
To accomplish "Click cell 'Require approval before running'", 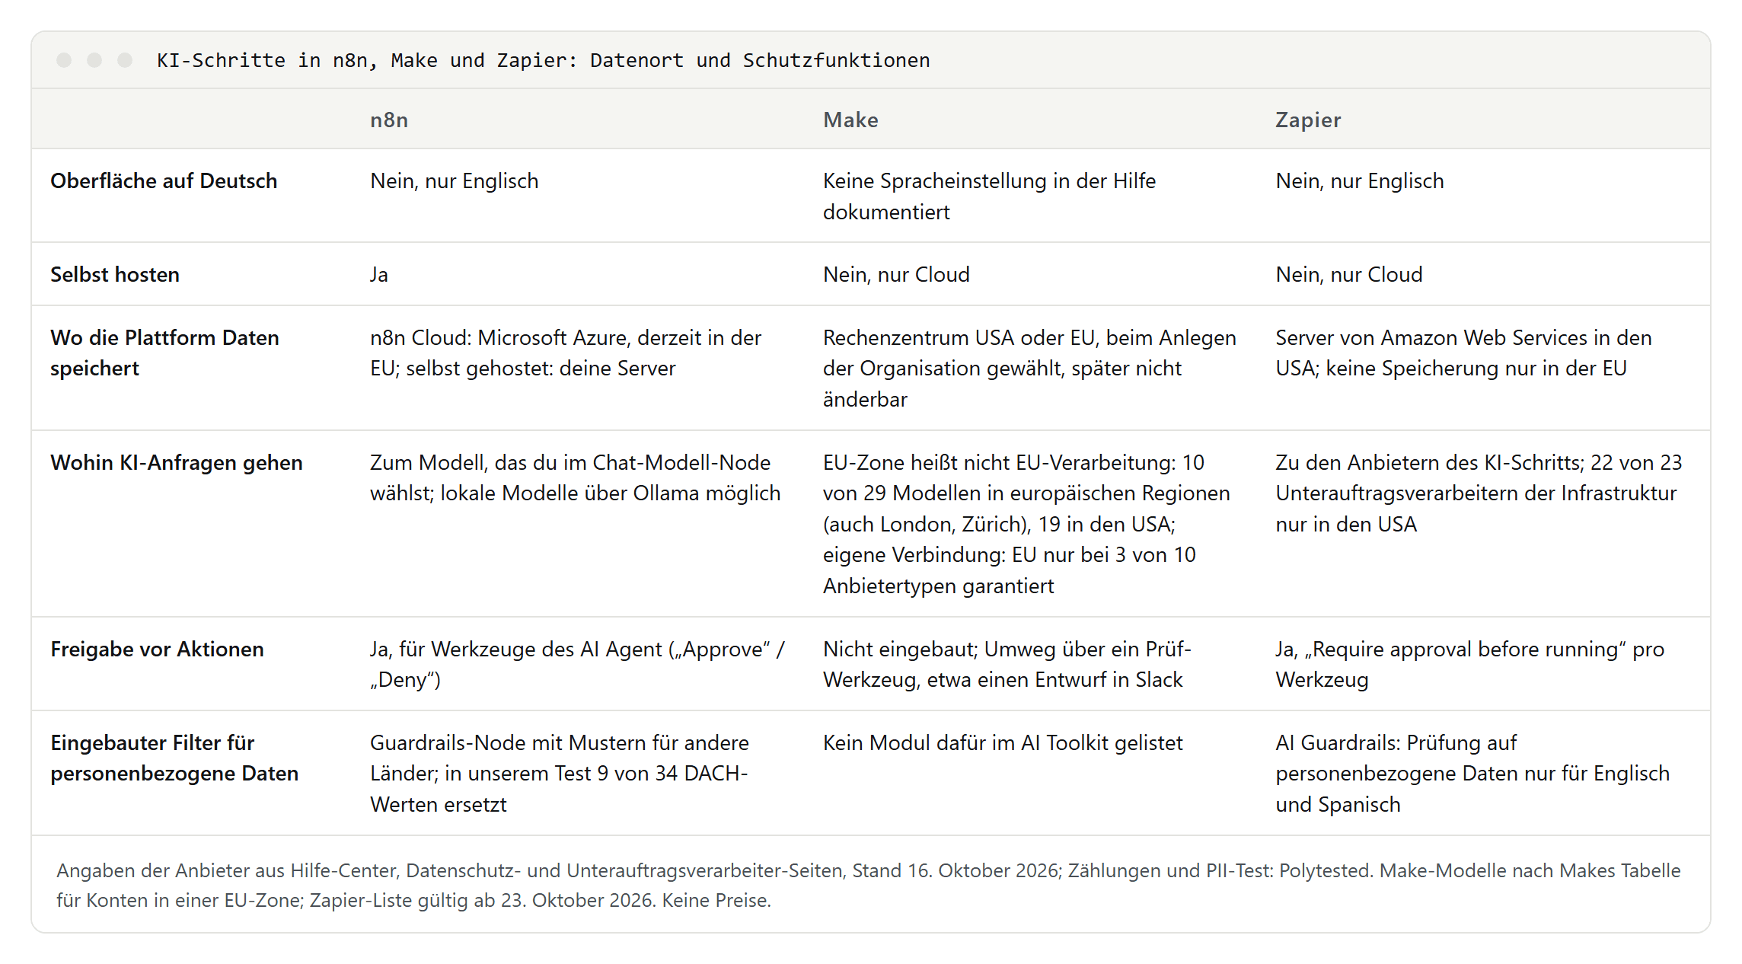I will (x=1469, y=664).
